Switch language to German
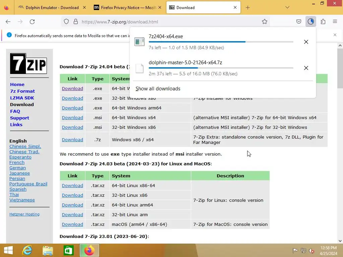343x257 pixels. click(x=17, y=168)
